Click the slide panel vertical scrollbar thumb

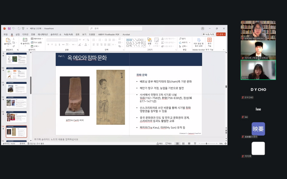pyautogui.click(x=31, y=85)
